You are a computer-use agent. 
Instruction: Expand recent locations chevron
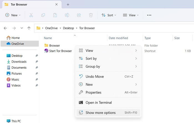(x=22, y=28)
